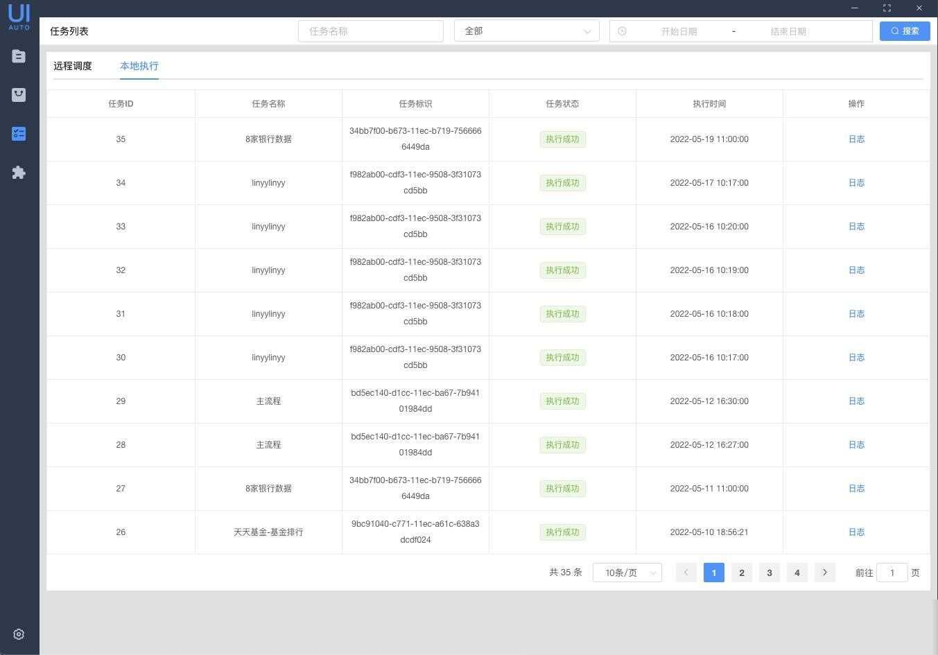Open the store bag sidebar icon
This screenshot has width=938, height=655.
[19, 95]
